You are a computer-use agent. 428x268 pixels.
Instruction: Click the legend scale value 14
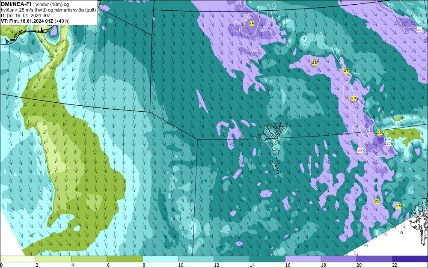pos(252,265)
